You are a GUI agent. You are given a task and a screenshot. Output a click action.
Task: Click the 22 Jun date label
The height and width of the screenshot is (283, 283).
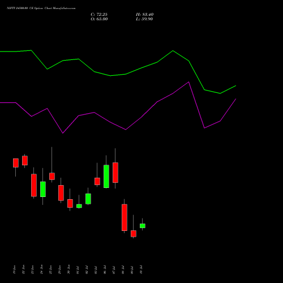click(x=23, y=269)
